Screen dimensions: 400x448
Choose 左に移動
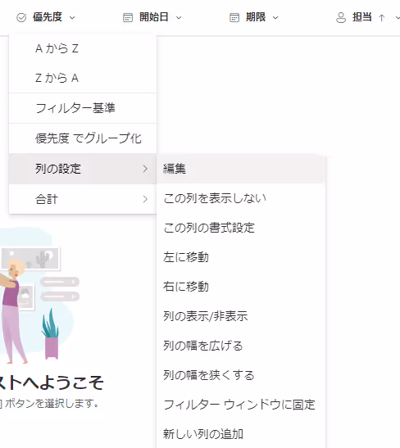[241, 257]
